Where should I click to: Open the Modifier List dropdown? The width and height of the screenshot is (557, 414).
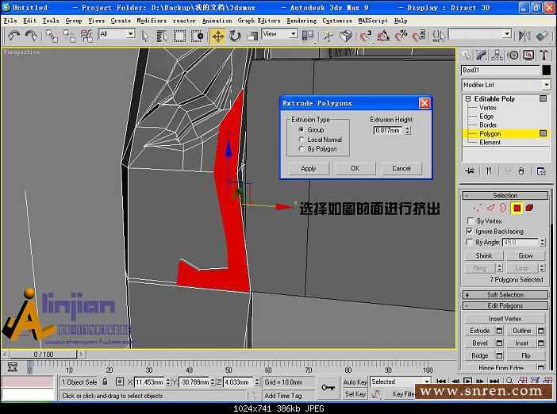[x=505, y=85]
